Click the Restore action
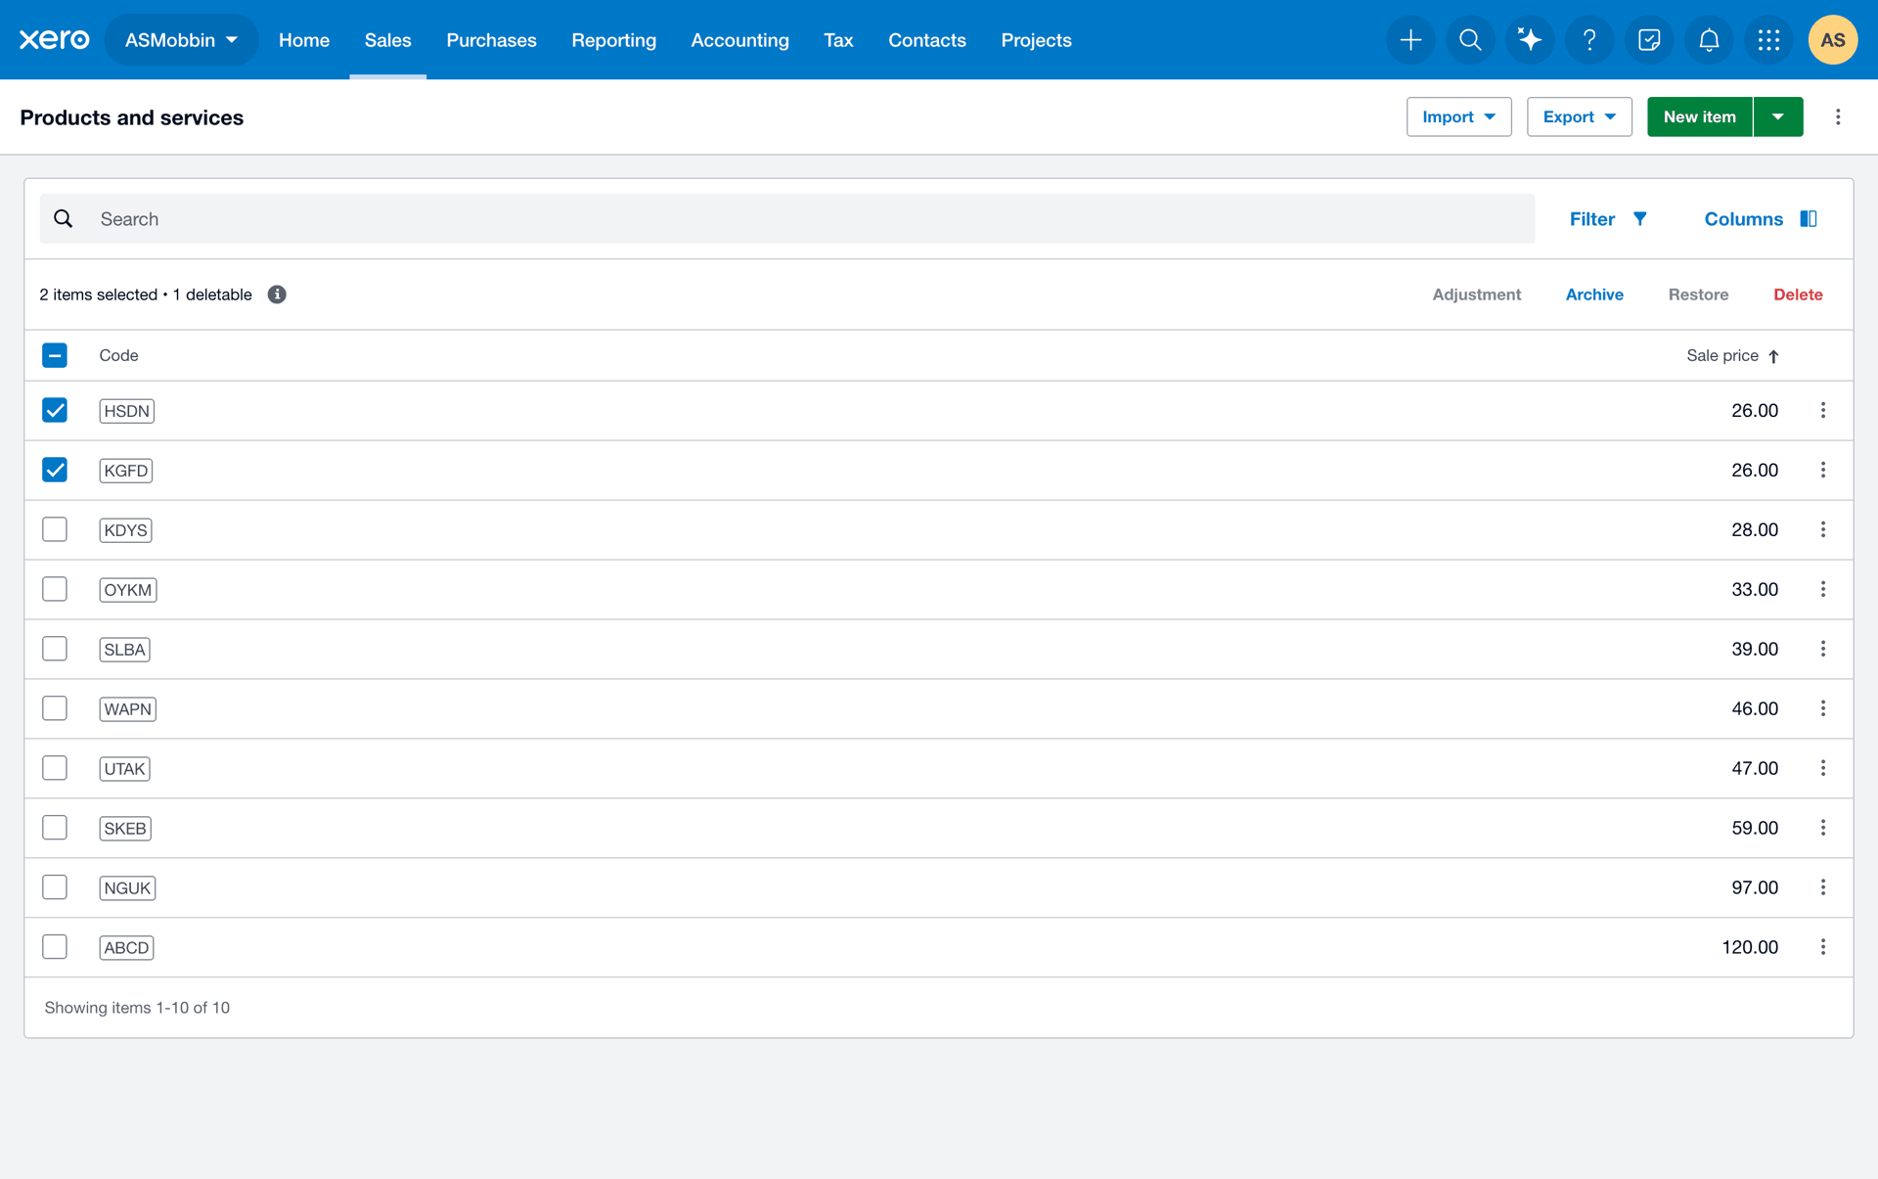This screenshot has width=1878, height=1179. (x=1698, y=295)
